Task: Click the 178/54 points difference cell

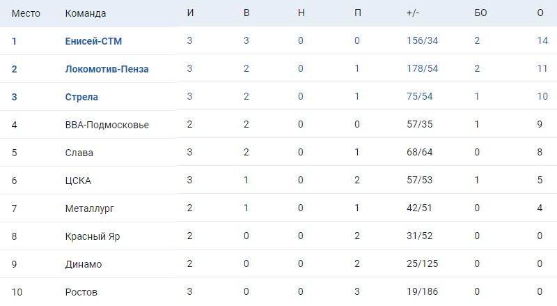Action: [423, 69]
